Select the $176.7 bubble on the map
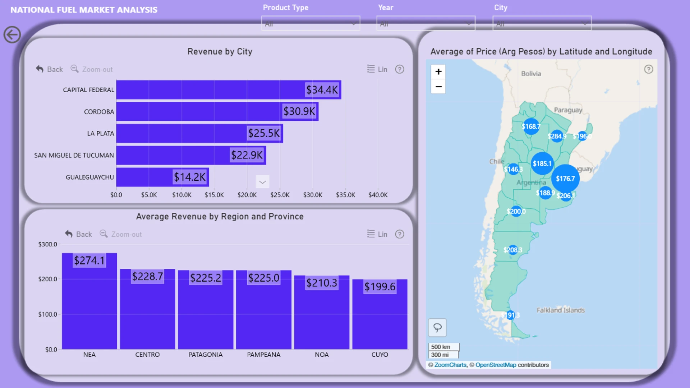690x388 pixels. [x=565, y=179]
